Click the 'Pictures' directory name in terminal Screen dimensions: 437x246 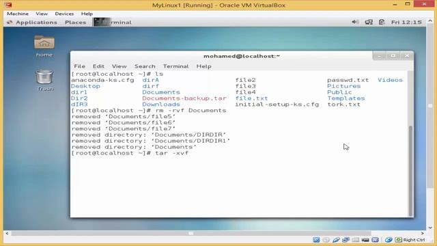pyautogui.click(x=344, y=86)
